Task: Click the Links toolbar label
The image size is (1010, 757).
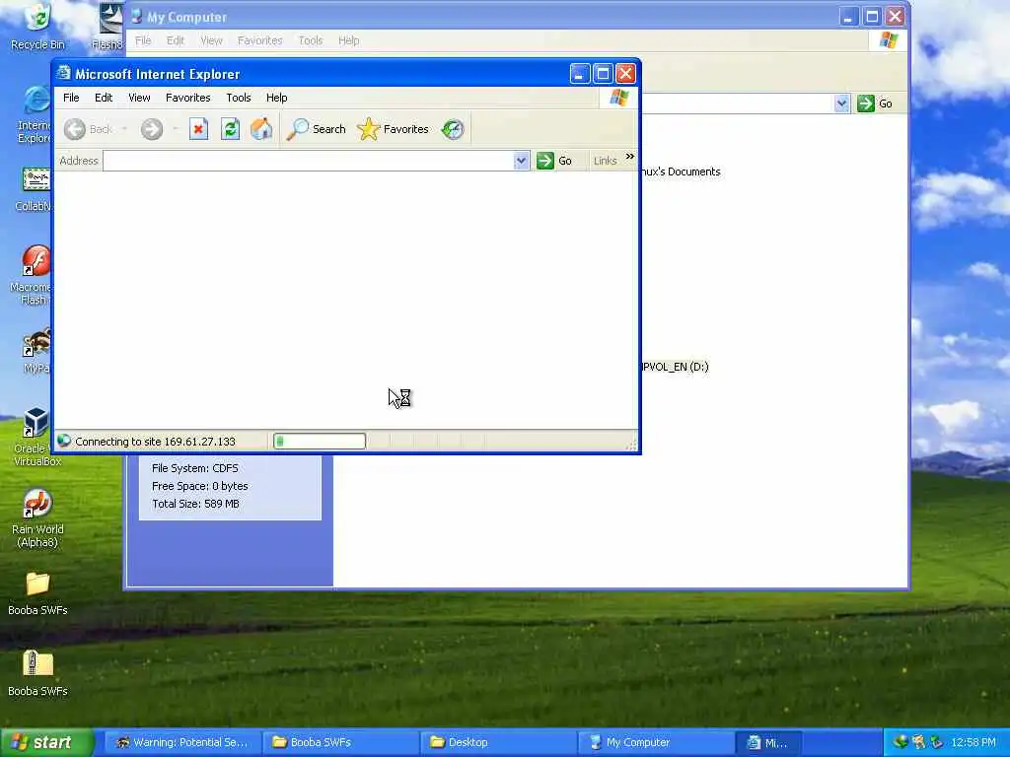Action: click(605, 161)
